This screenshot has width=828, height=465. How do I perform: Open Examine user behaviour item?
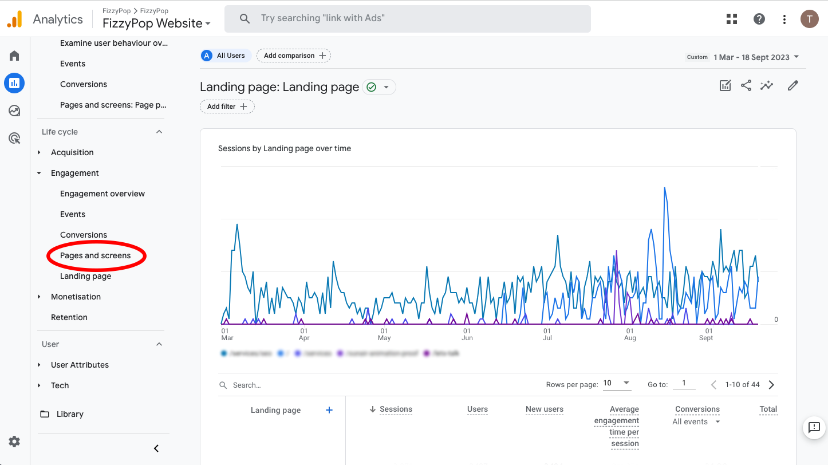[x=114, y=43]
